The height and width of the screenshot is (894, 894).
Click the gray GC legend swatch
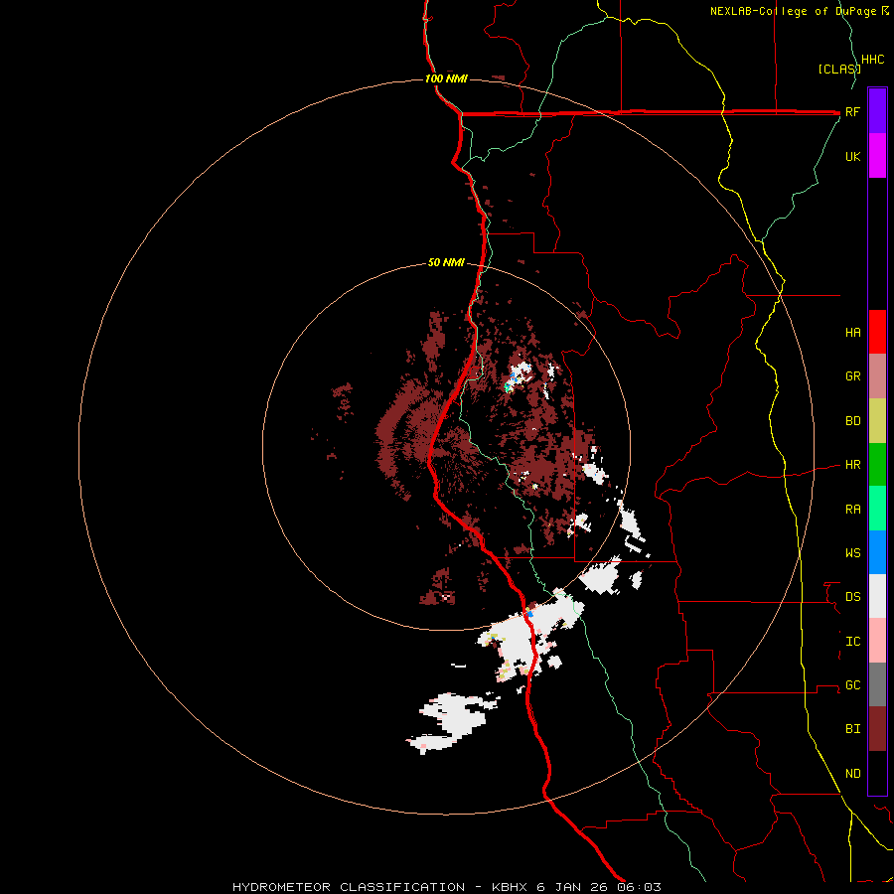[877, 684]
